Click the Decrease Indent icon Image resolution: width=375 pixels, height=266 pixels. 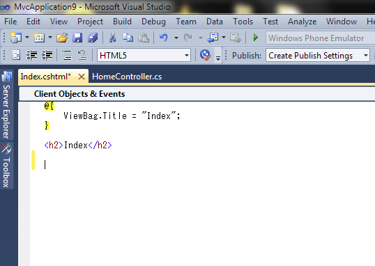point(31,55)
